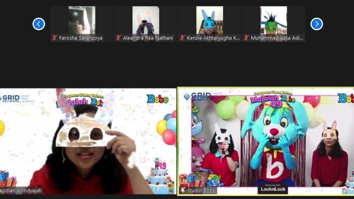Click the Kenzie Akhtaryugha name label
The image size is (354, 199).
pos(213,38)
